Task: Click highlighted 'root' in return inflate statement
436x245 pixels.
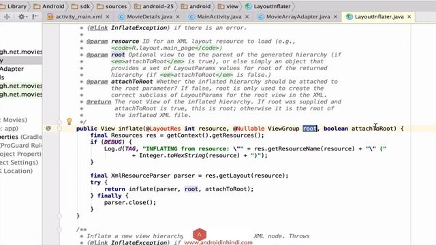Action: point(191,189)
